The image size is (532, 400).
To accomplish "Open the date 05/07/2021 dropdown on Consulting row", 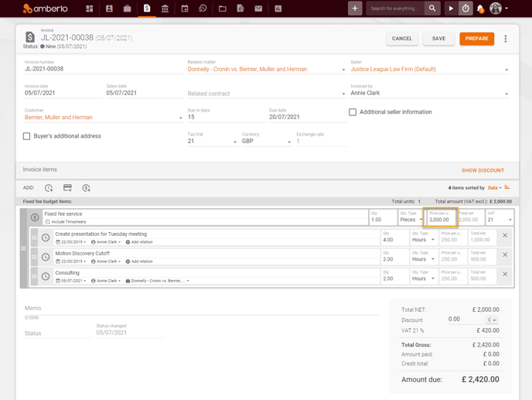I will point(71,281).
